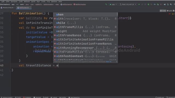175x98 pixels.
Task: Click the red Stop icon in toolbar
Action: click(161, 4)
